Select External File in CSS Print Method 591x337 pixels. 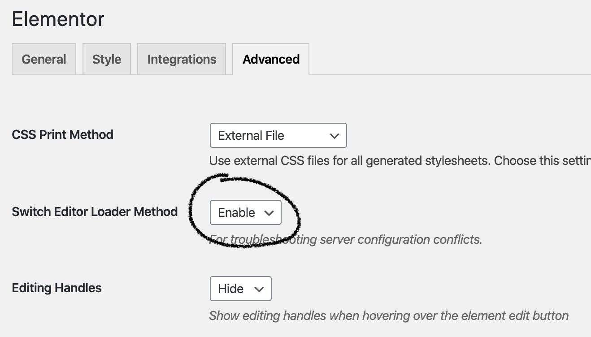pos(278,135)
